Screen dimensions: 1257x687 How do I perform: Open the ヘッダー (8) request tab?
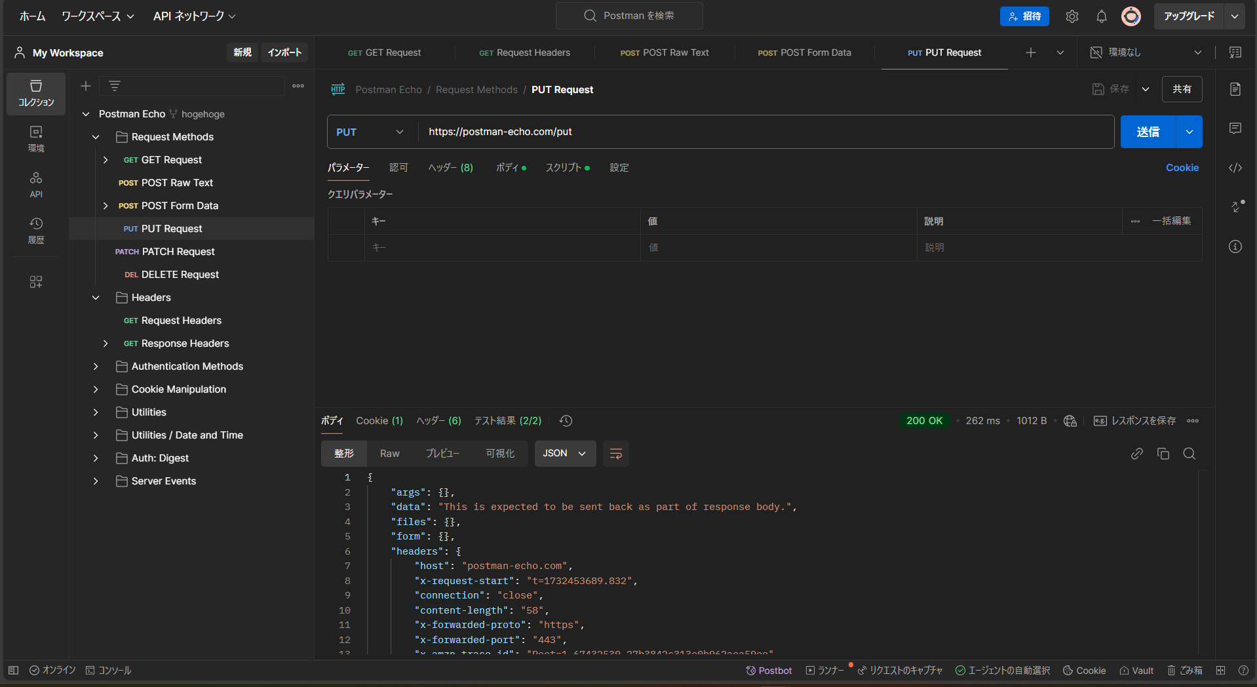[450, 168]
